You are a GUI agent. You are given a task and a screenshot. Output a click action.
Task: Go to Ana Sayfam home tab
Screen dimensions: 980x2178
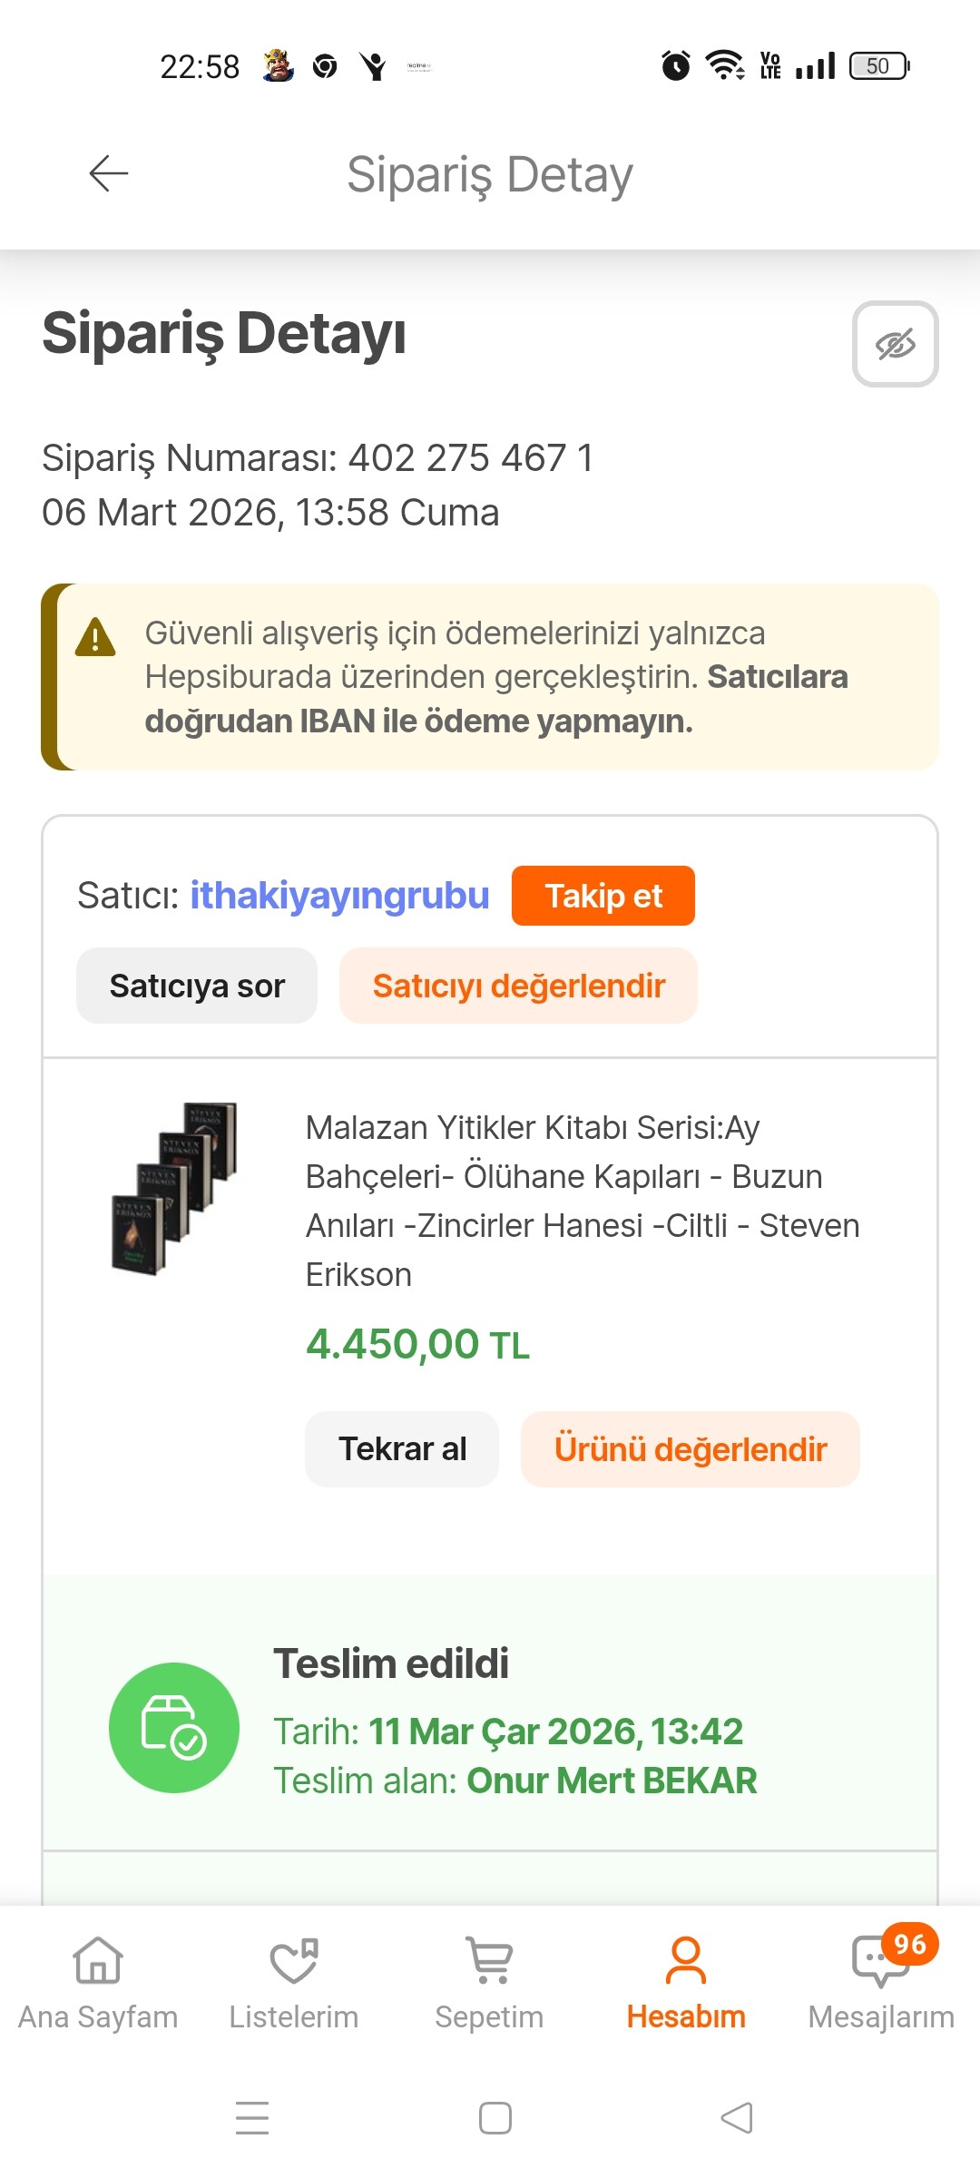[98, 1983]
